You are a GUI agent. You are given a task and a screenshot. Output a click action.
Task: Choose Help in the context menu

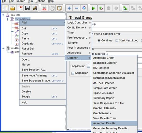pos(43,103)
